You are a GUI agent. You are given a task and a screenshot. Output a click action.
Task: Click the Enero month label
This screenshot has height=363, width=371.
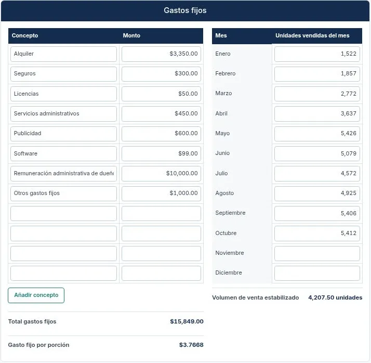pyautogui.click(x=222, y=54)
